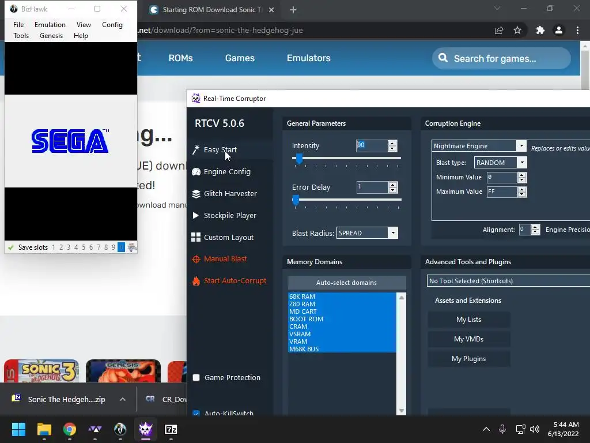Enable the Game Protection checkbox
Screen dimensions: 590x443
pos(196,377)
